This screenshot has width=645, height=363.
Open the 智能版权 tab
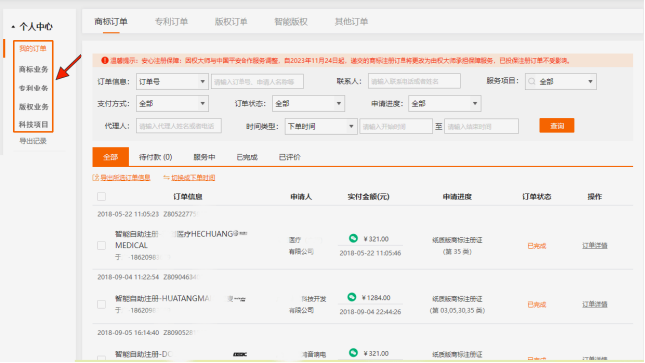click(291, 22)
